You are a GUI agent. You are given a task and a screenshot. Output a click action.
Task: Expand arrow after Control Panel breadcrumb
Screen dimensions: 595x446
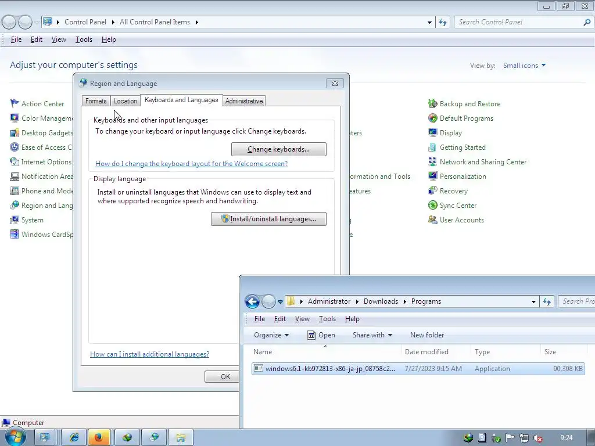click(113, 22)
